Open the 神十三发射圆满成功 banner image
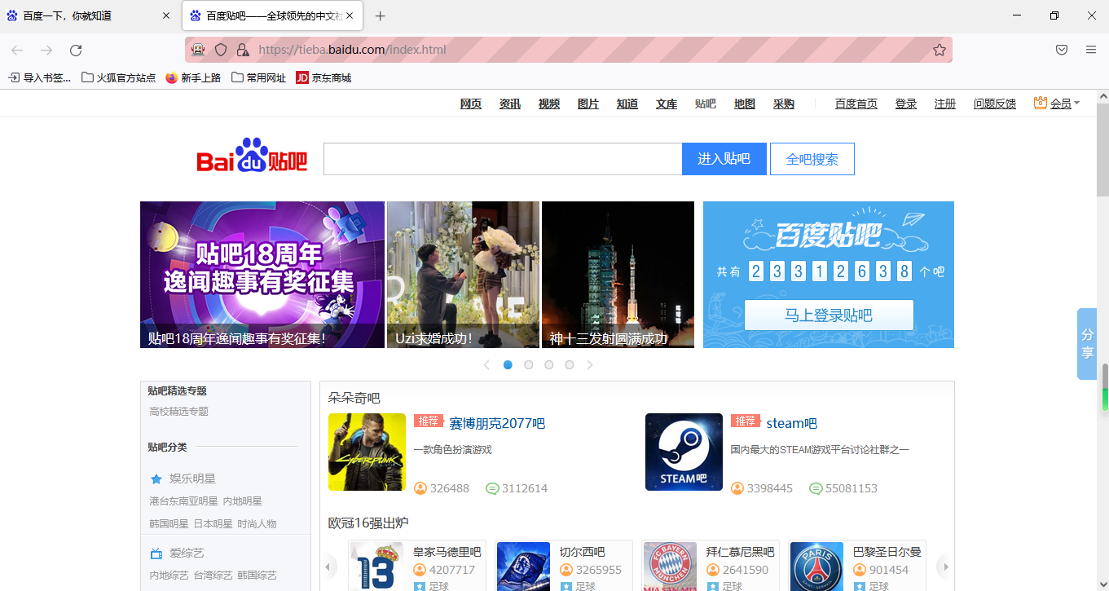 click(618, 275)
